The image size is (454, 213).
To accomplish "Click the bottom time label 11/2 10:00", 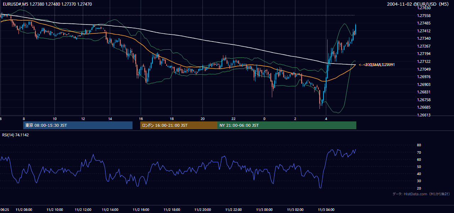I will [55, 209].
